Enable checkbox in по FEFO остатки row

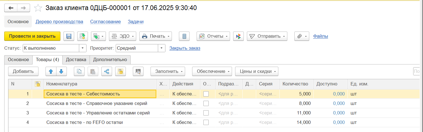point(206,123)
